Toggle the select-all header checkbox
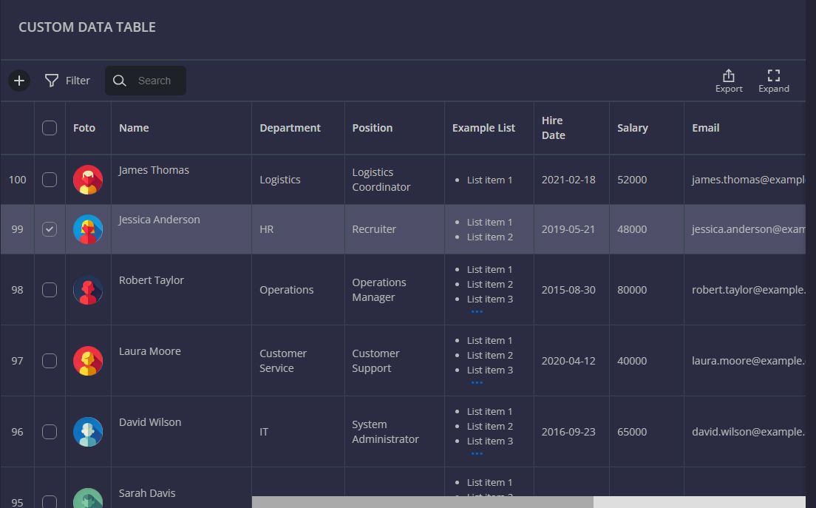Image resolution: width=816 pixels, height=508 pixels. (x=50, y=128)
